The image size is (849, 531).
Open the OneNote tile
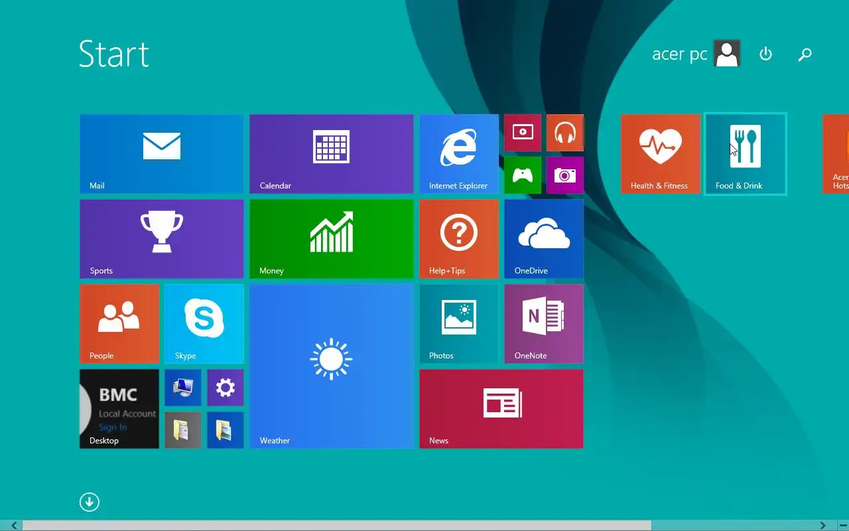(x=544, y=324)
